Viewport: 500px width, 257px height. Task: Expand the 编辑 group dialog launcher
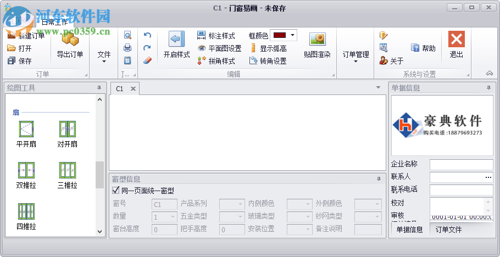[x=333, y=75]
